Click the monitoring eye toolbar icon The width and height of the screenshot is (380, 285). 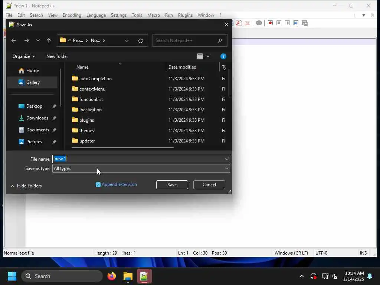[259, 23]
